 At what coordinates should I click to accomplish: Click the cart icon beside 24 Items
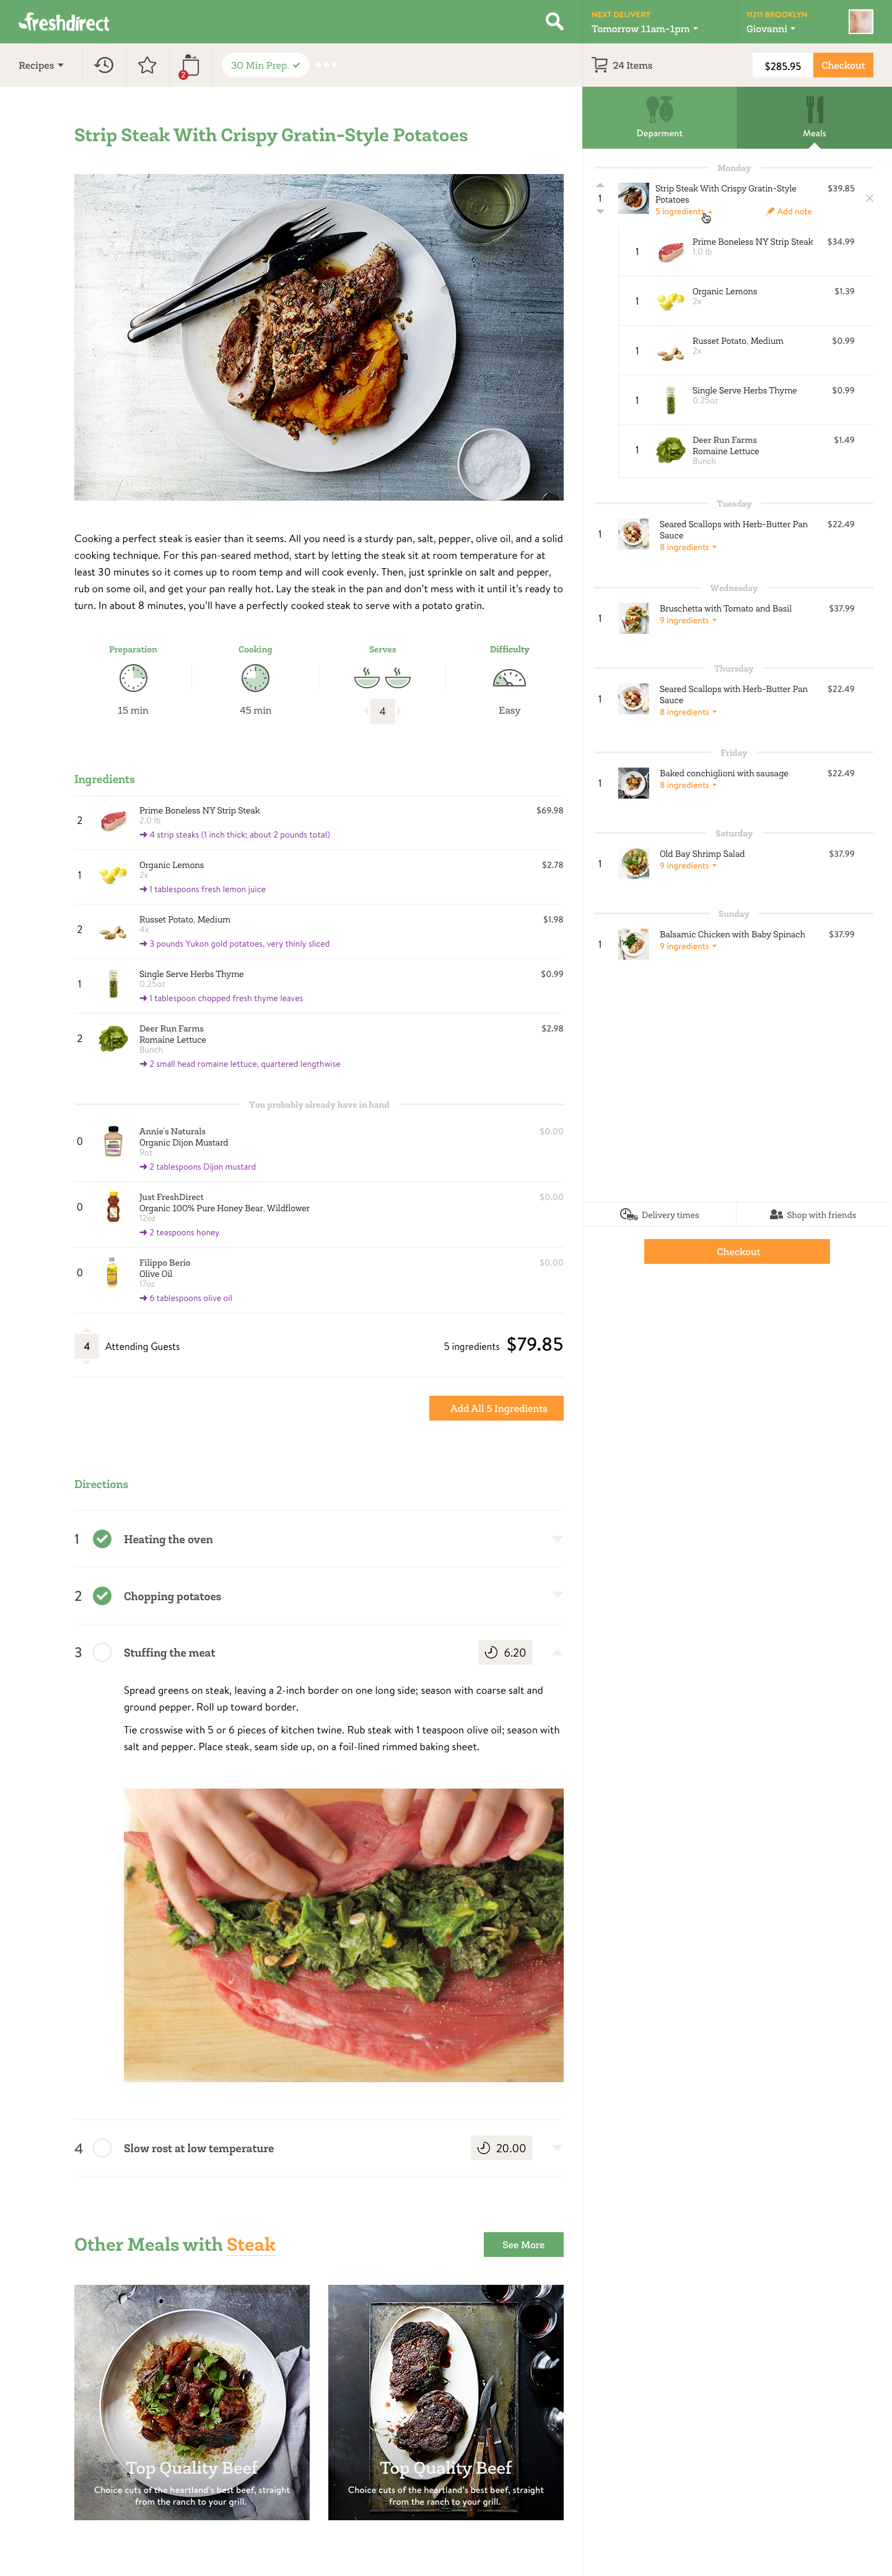600,65
